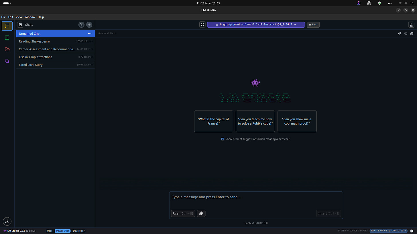Open Osaka's Top Attractions chat
The image size is (417, 234).
pyautogui.click(x=56, y=57)
